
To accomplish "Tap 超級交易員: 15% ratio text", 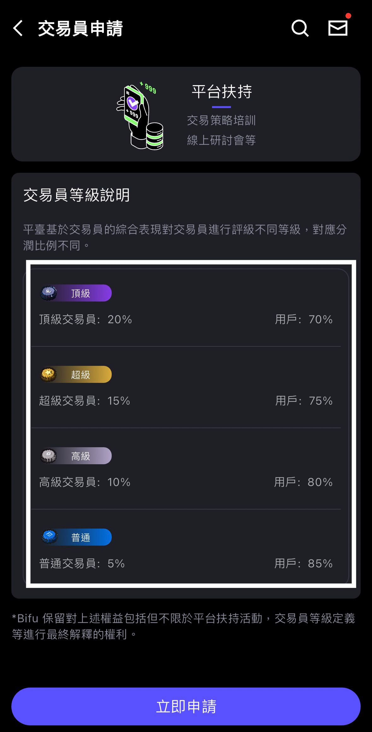I will tap(85, 401).
